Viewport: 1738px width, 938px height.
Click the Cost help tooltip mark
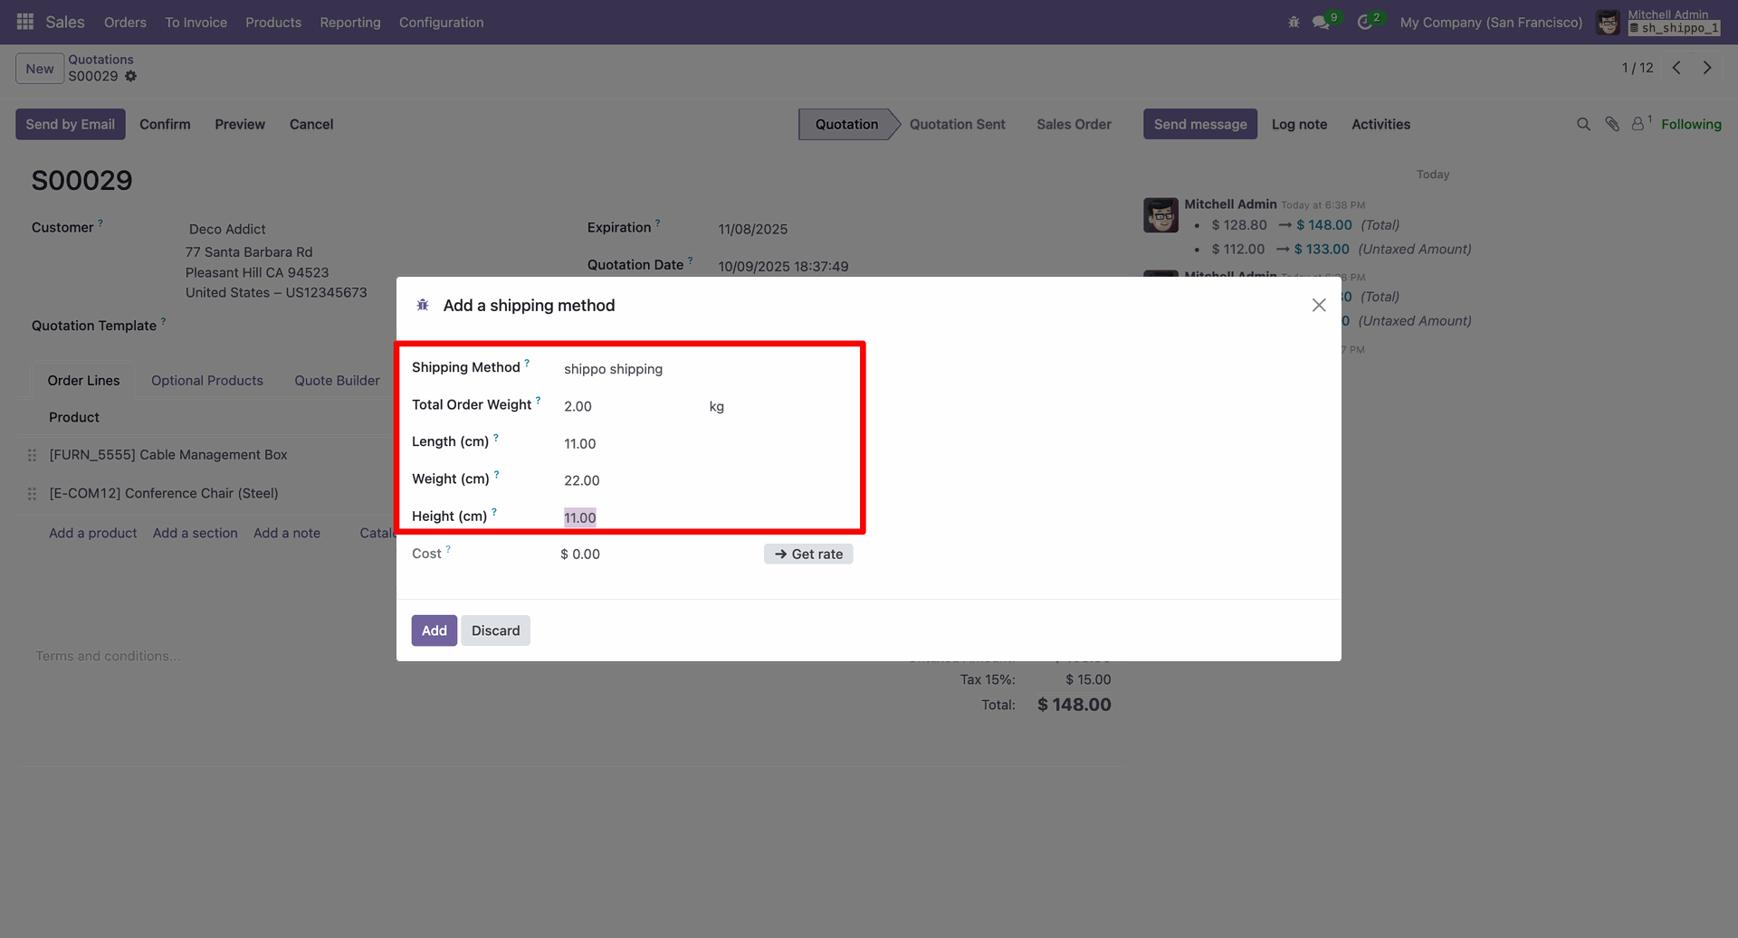pyautogui.click(x=448, y=549)
